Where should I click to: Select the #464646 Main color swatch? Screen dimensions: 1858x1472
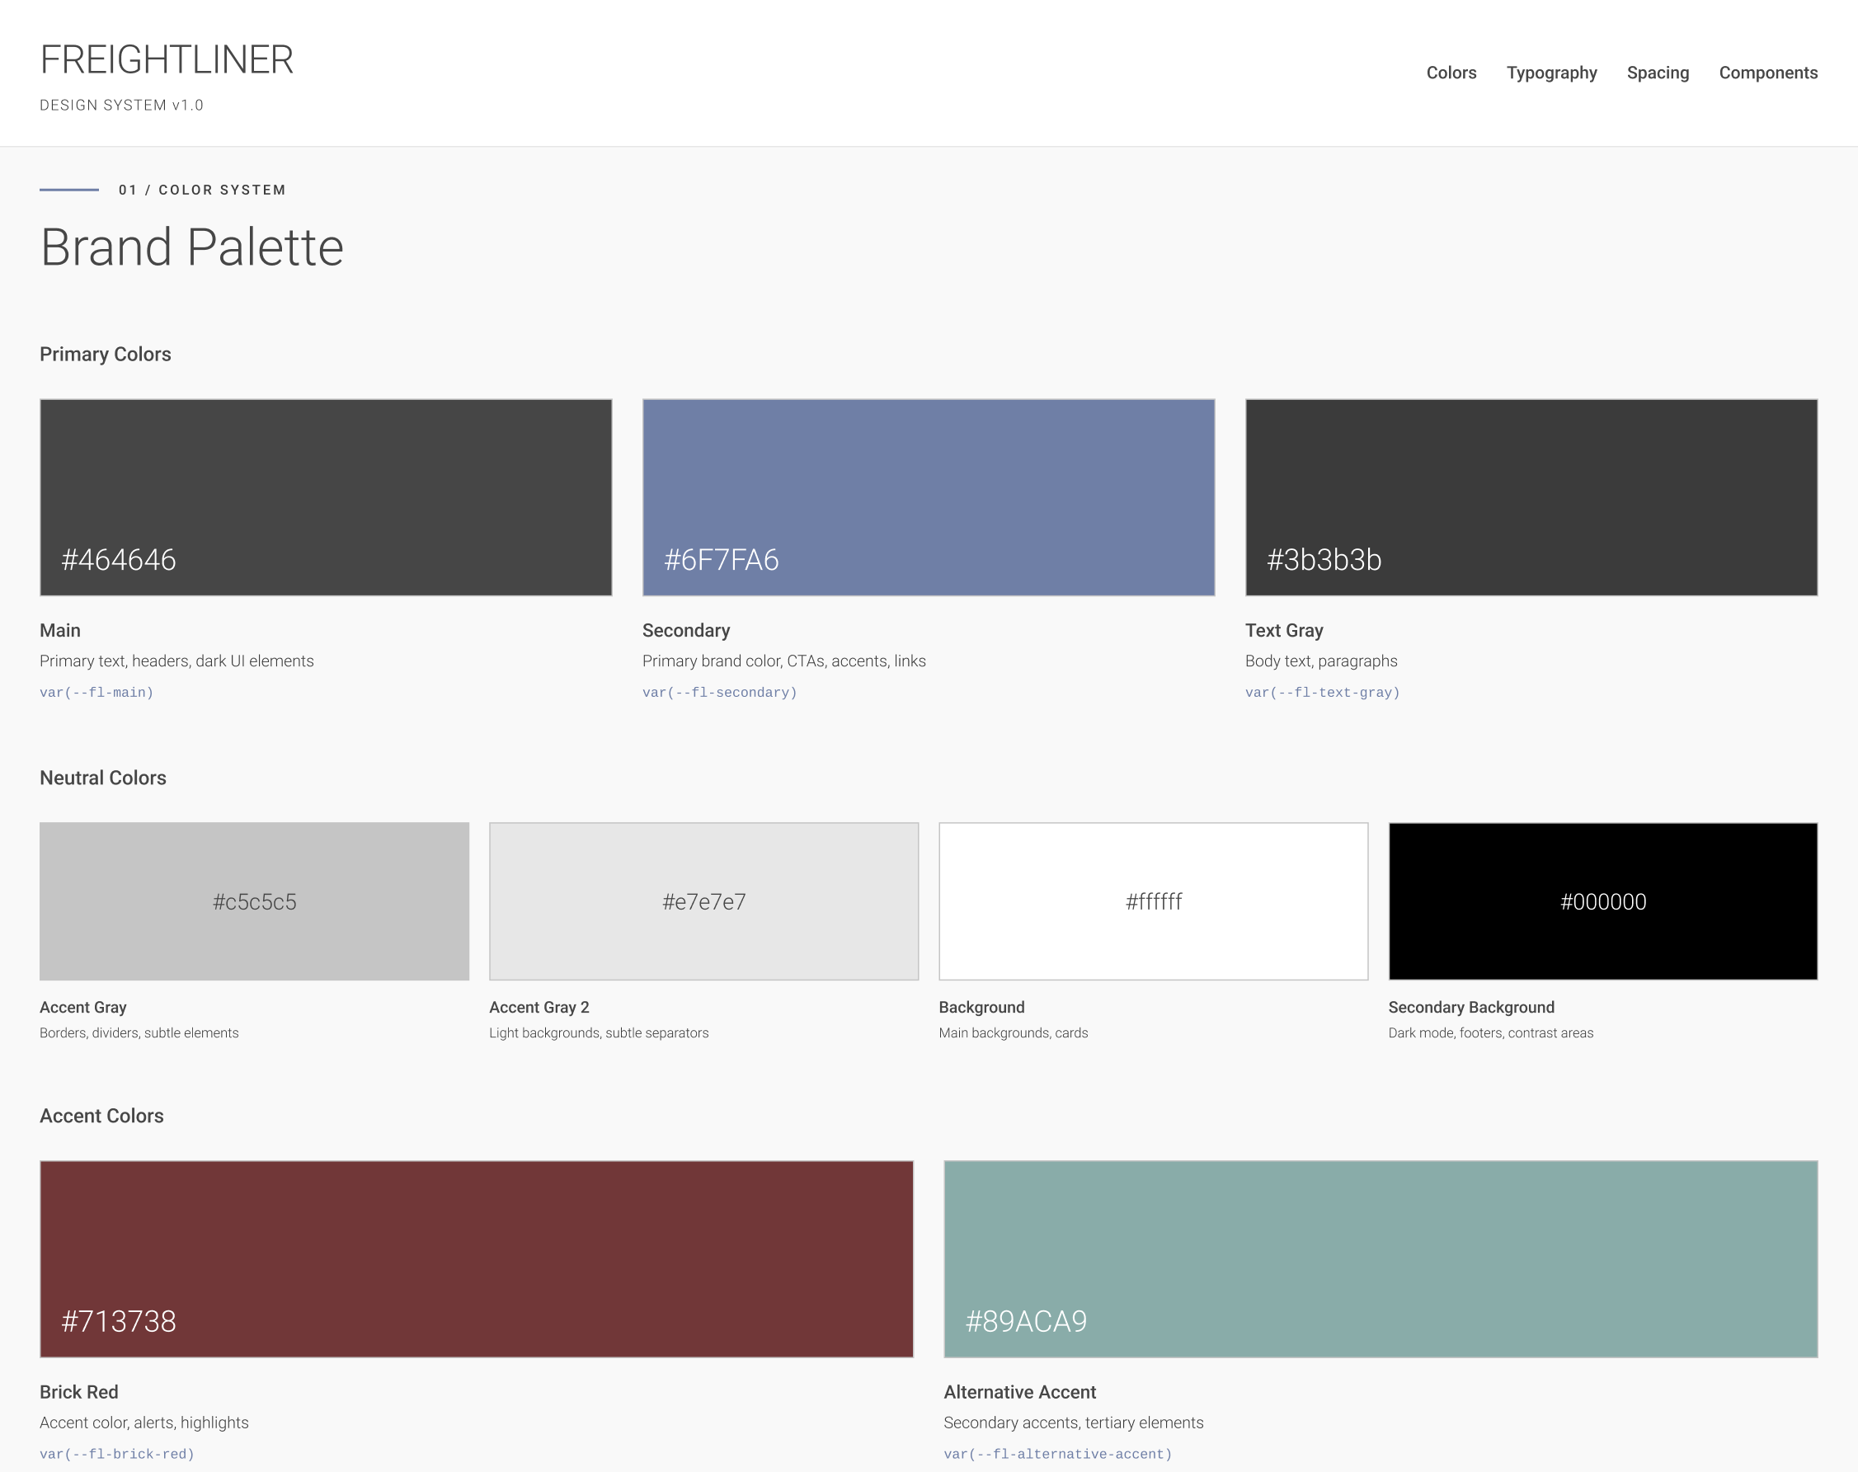(326, 496)
